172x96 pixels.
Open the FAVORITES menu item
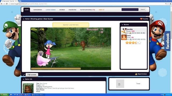[72, 10]
